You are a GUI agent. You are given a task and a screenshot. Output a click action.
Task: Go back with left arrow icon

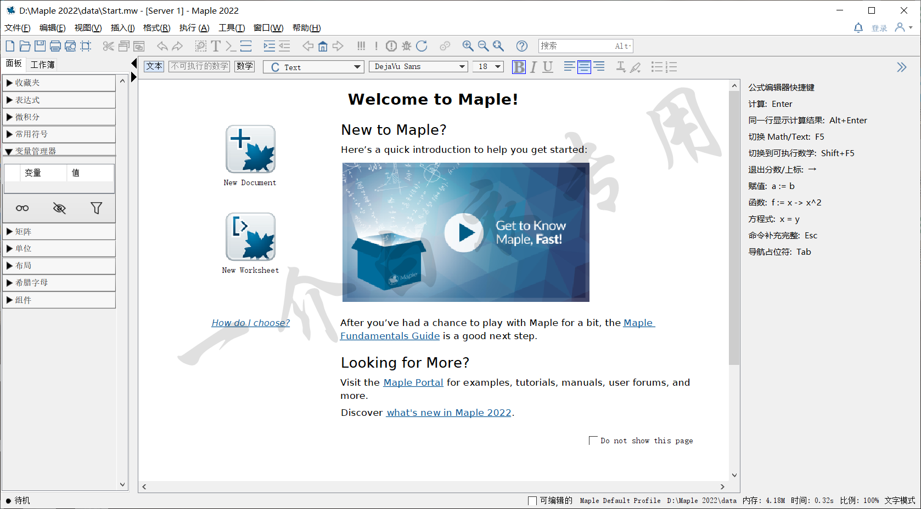308,46
